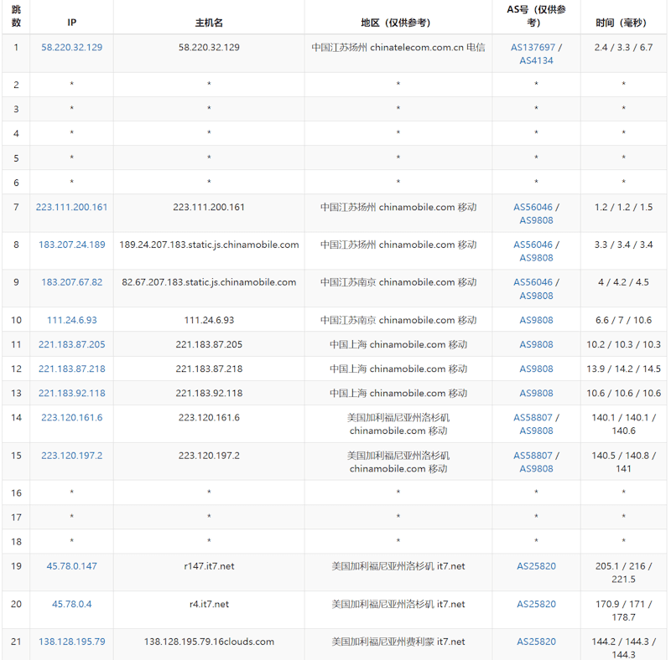
Task: Select IP link 111.24.6.93
Action: click(x=71, y=320)
